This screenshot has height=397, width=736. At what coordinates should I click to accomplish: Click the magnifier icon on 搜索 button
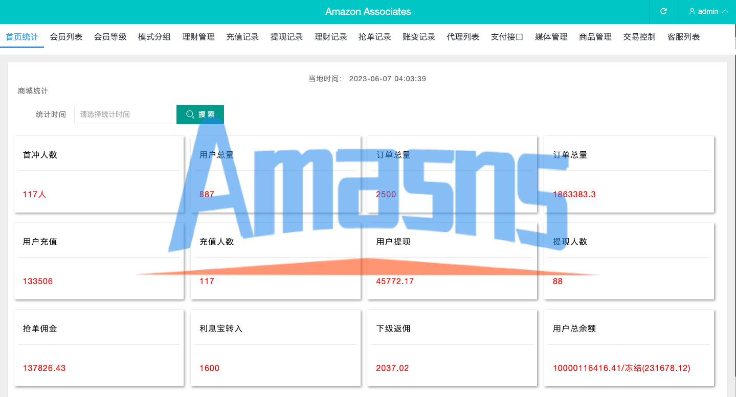click(190, 114)
